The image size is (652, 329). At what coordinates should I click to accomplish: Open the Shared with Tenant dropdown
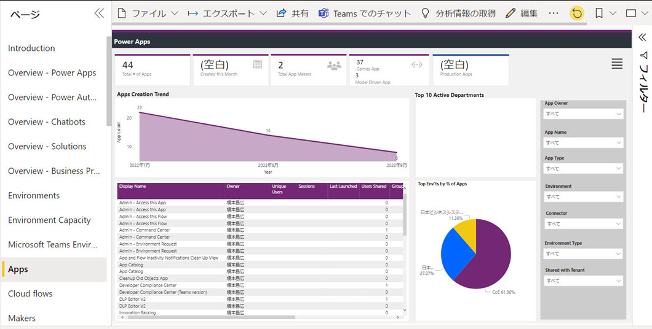point(583,281)
